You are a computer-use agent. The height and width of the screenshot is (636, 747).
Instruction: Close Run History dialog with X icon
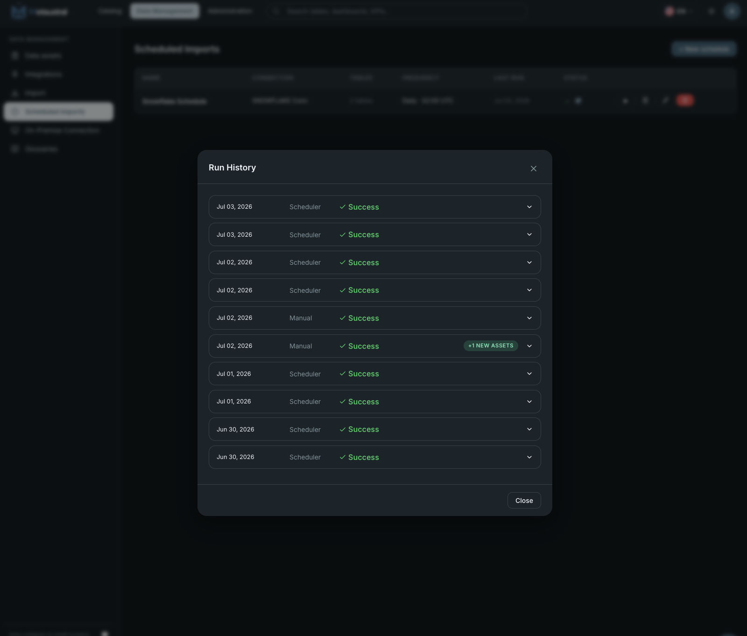point(534,169)
